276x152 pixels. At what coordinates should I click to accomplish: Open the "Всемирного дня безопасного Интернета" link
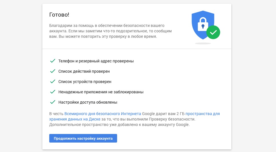click(102, 114)
